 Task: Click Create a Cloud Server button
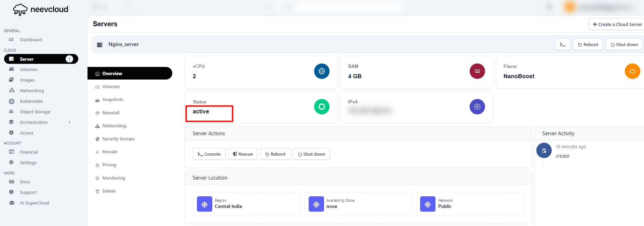click(x=617, y=25)
